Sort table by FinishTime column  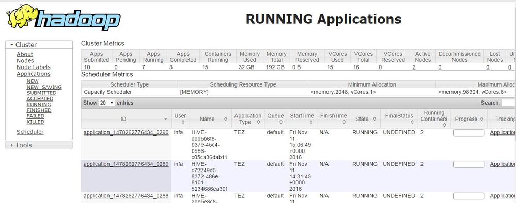click(333, 119)
